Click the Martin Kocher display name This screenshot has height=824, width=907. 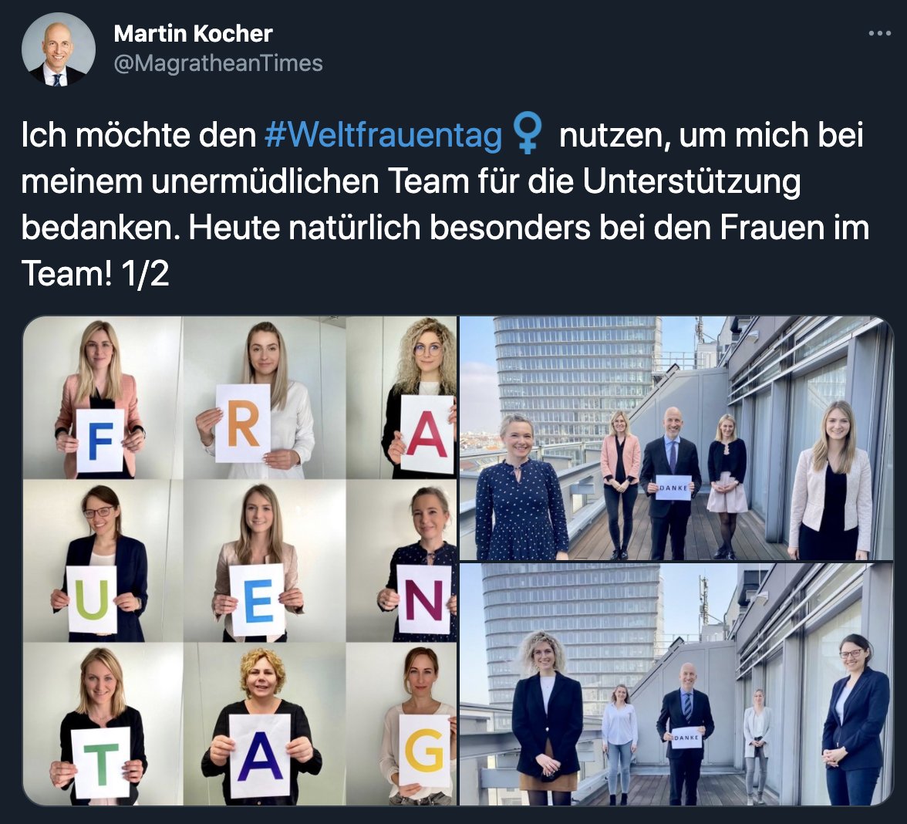pyautogui.click(x=193, y=34)
